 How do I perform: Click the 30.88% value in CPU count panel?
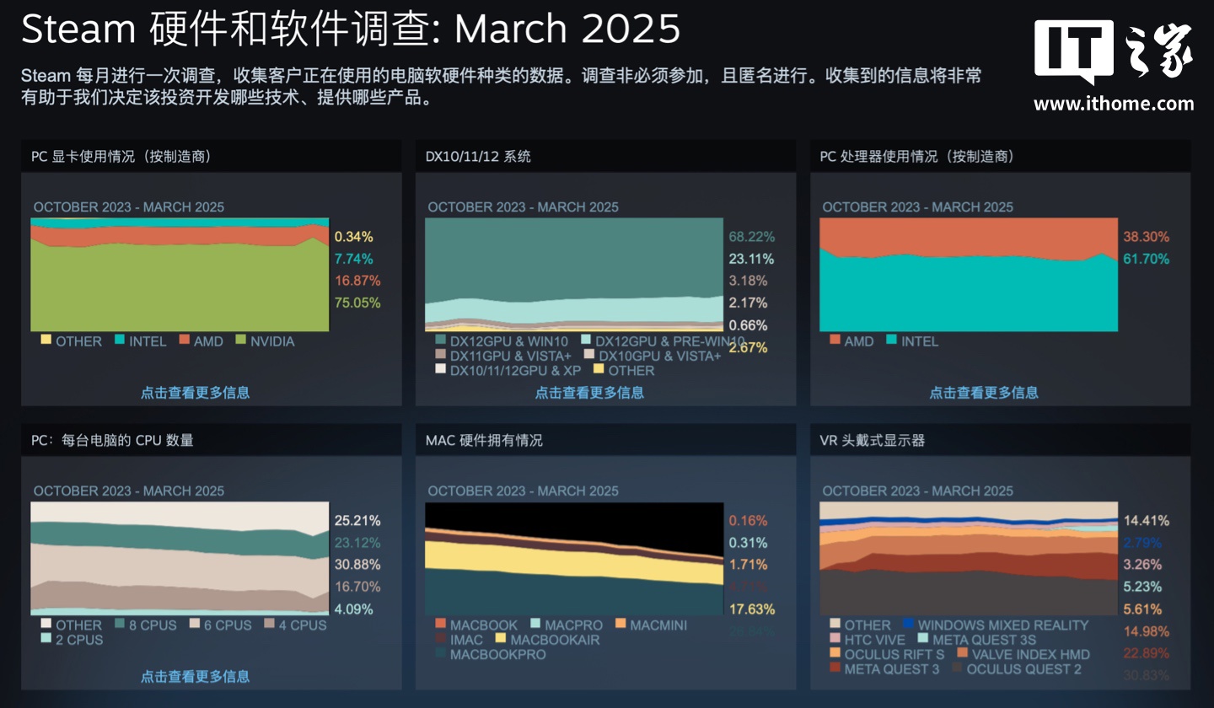(357, 565)
